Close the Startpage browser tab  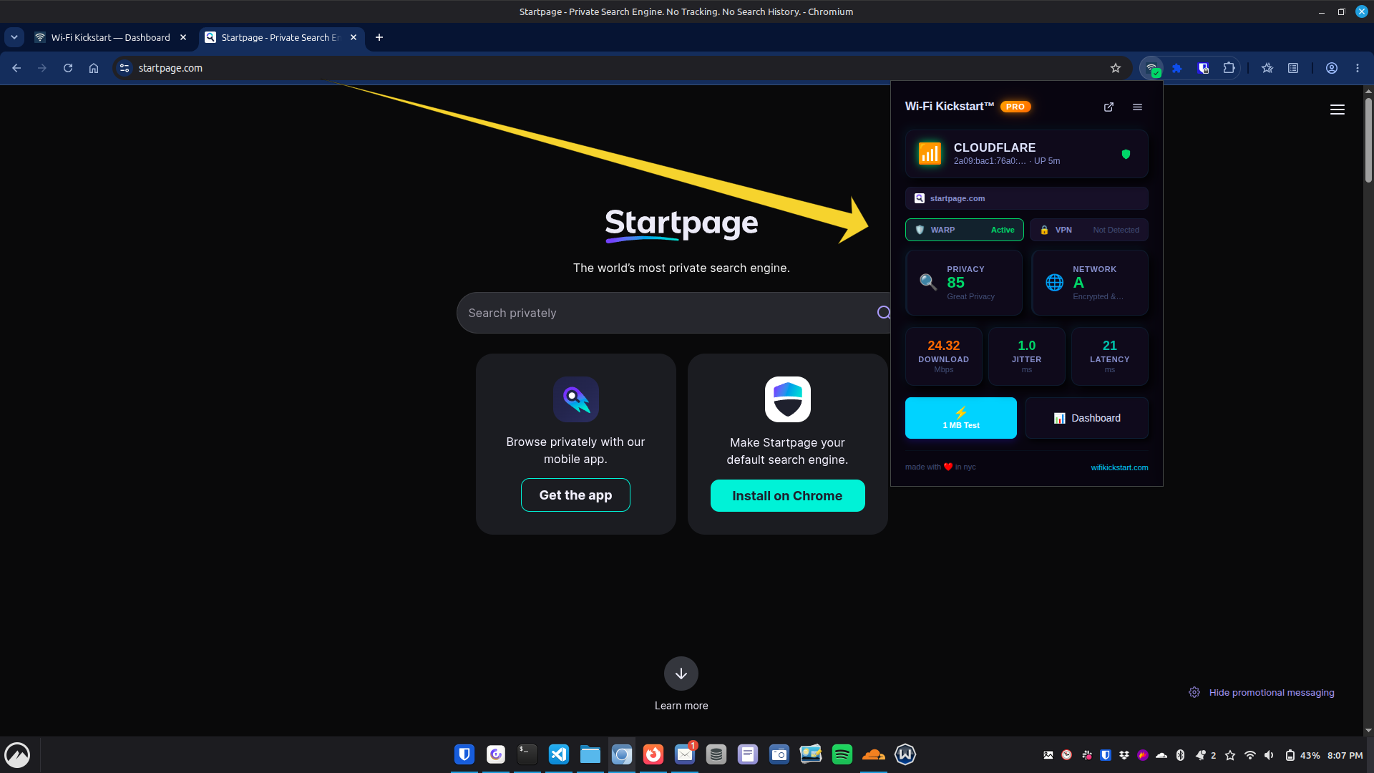point(354,37)
